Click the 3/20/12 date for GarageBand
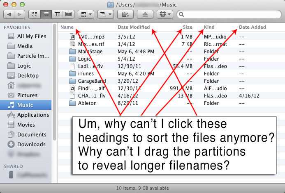Screen dimensions: 285x193 pos(128,81)
